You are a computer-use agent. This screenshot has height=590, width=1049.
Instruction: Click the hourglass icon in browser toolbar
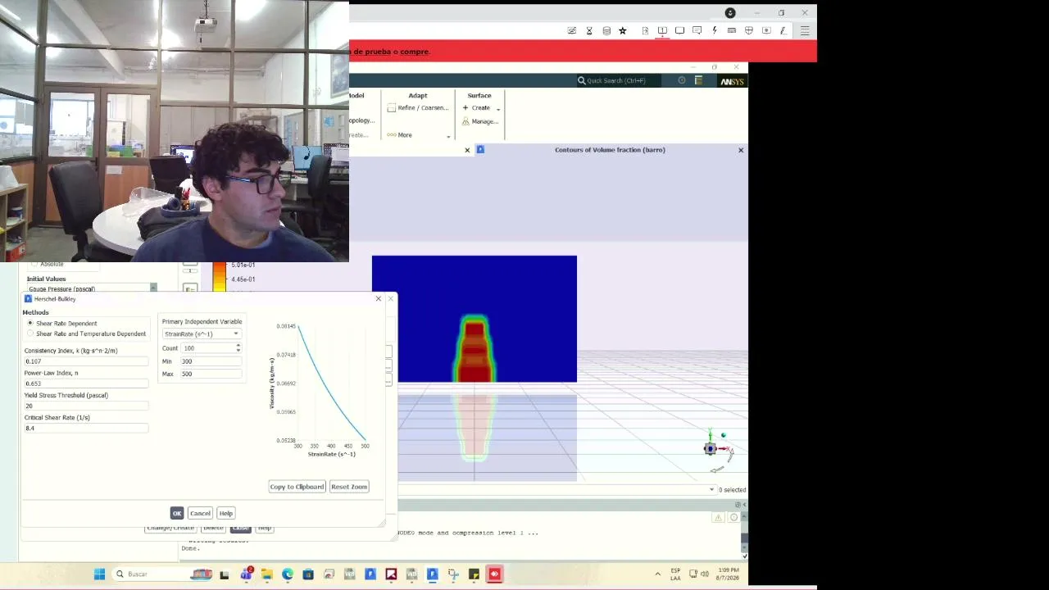point(589,31)
